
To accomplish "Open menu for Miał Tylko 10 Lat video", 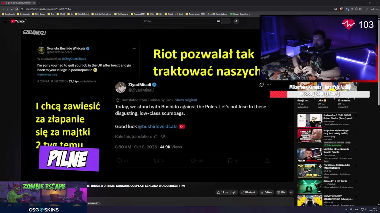I will tap(356, 150).
